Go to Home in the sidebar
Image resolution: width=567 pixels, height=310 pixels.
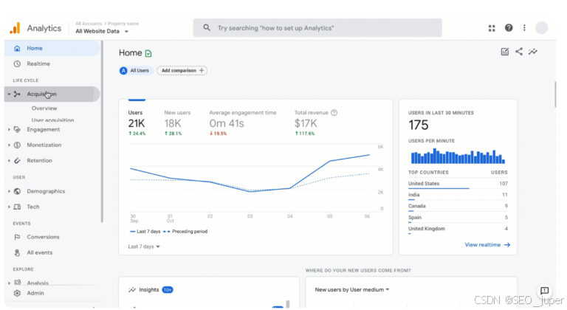(x=52, y=48)
